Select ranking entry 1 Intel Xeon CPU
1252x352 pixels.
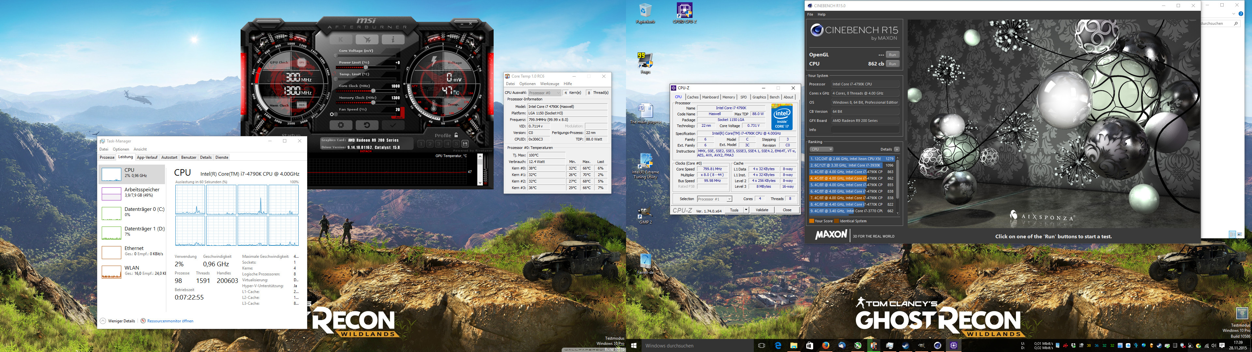[852, 158]
